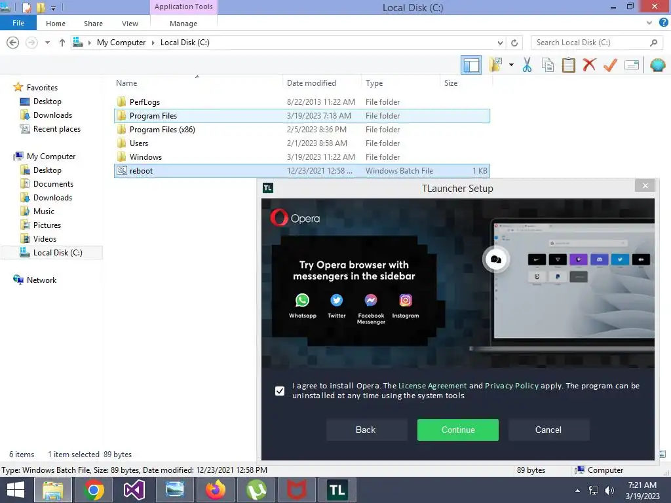Image resolution: width=671 pixels, height=503 pixels.
Task: Open Visual Studio from the taskbar
Action: coord(134,490)
